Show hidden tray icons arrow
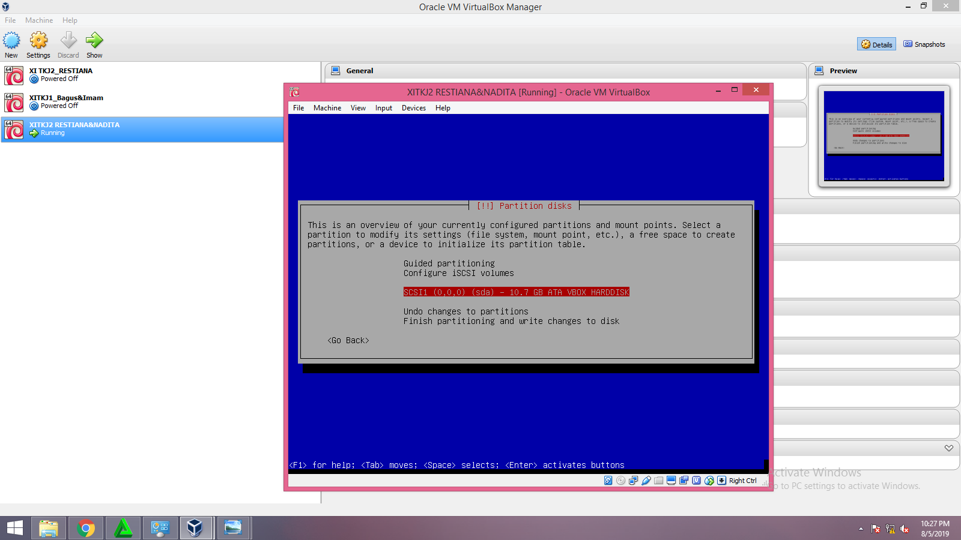961x540 pixels. click(x=861, y=529)
